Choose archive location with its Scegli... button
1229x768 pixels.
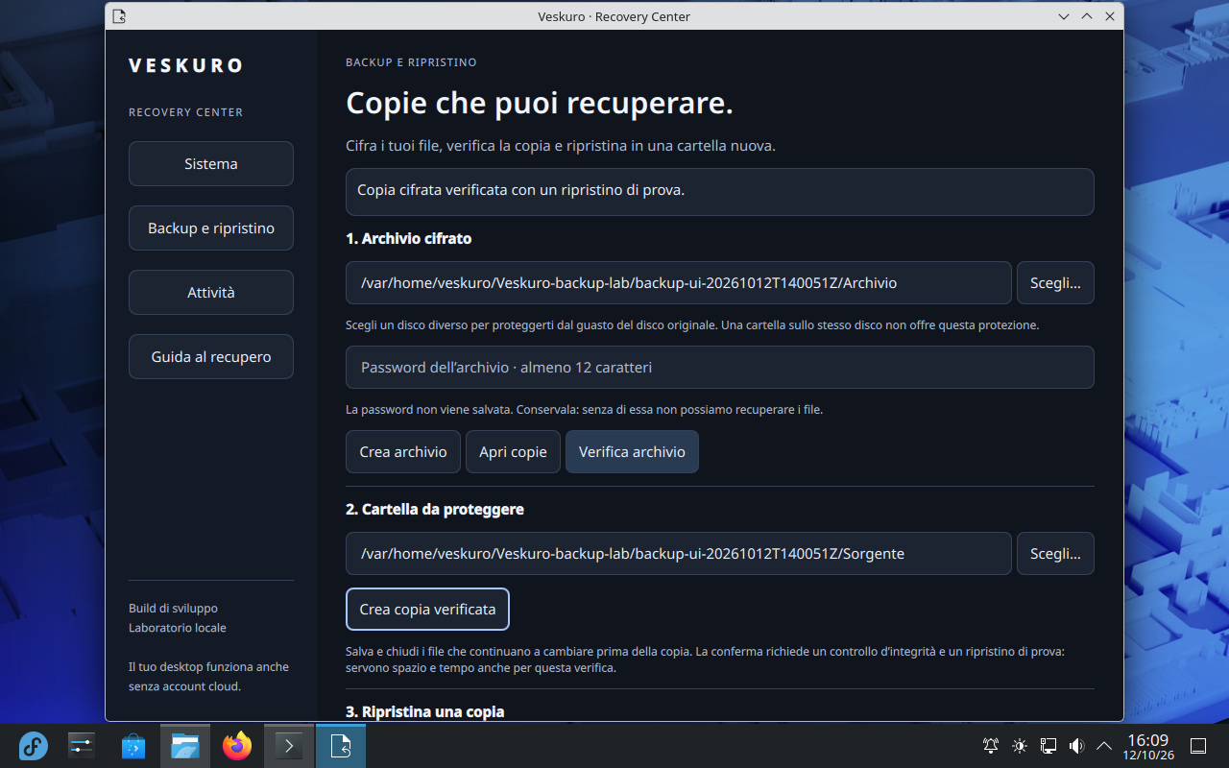[x=1055, y=283]
